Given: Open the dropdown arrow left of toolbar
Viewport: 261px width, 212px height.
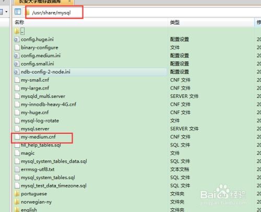Looking at the screenshot, I should pos(6,12).
